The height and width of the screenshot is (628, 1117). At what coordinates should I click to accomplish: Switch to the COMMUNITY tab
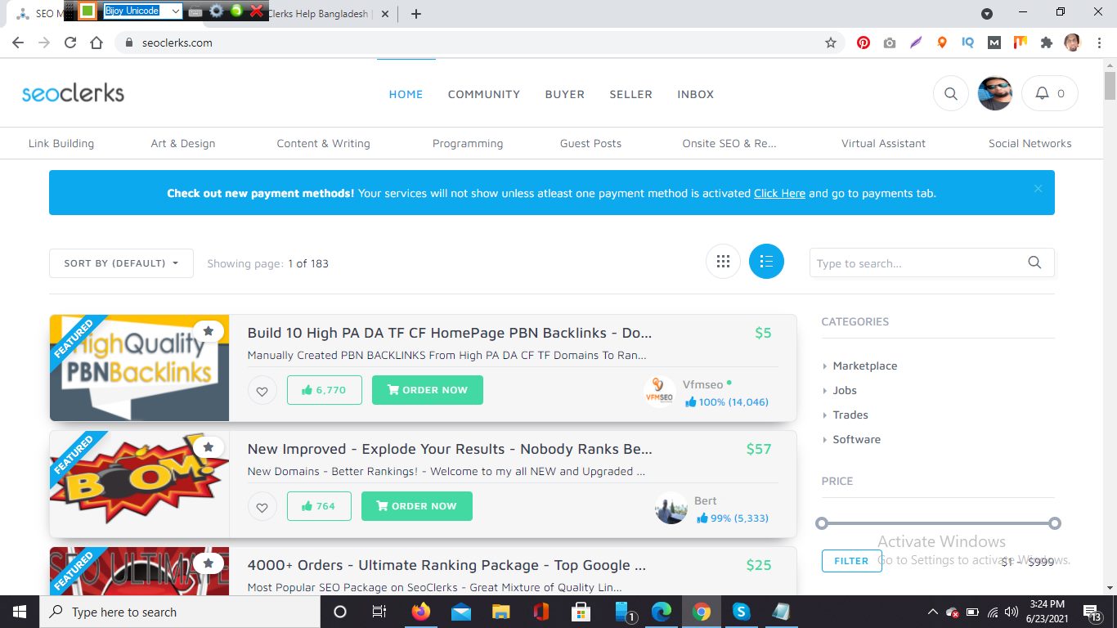pyautogui.click(x=483, y=94)
